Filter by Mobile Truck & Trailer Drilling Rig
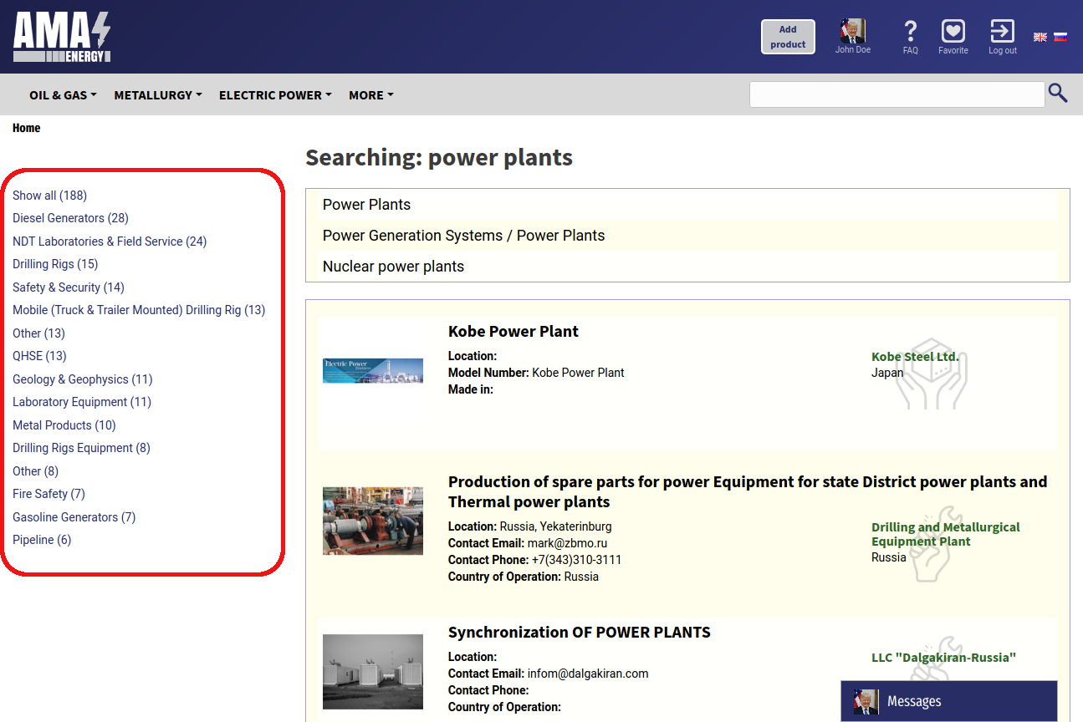Viewport: 1083px width, 722px height. [139, 310]
